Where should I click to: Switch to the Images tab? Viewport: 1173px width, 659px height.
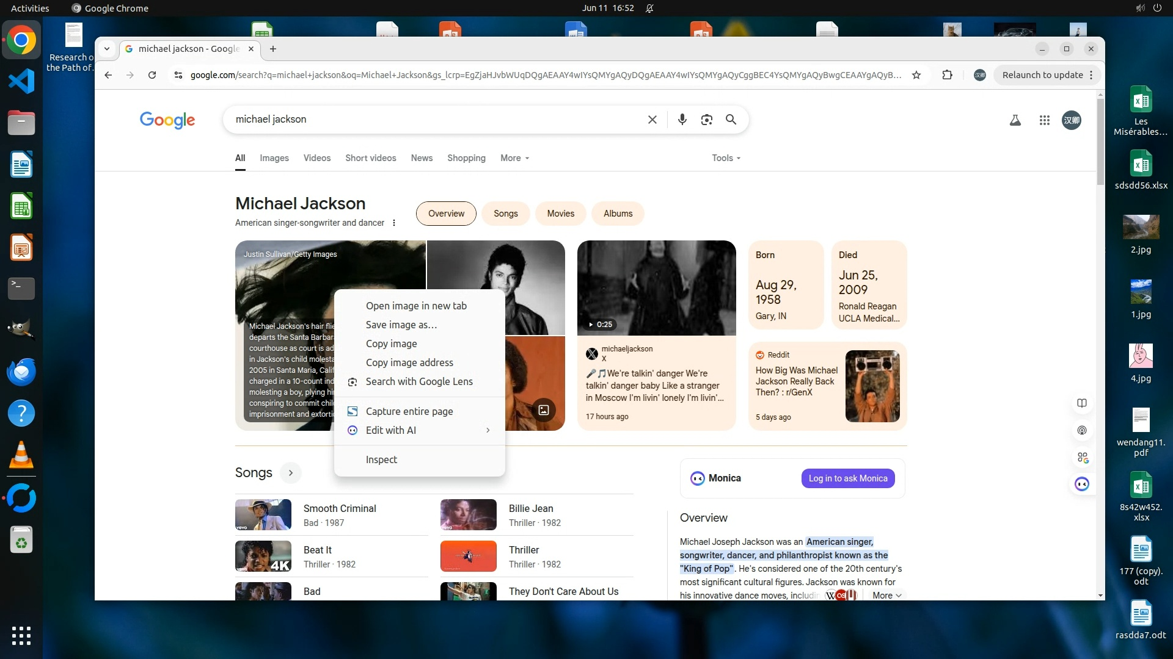(x=274, y=158)
